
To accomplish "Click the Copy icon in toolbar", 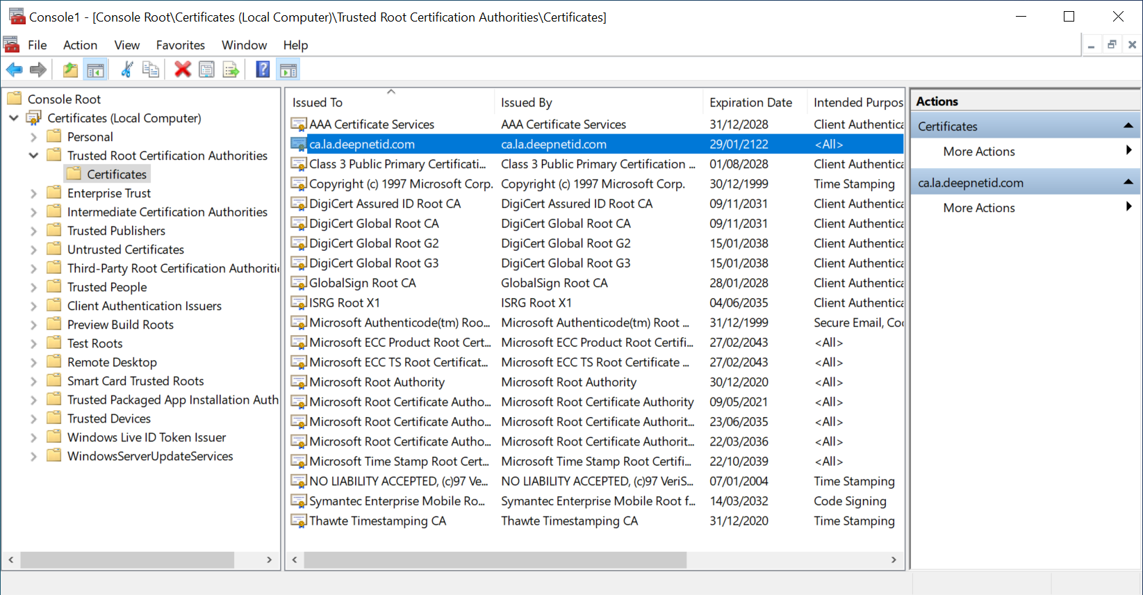I will [150, 70].
